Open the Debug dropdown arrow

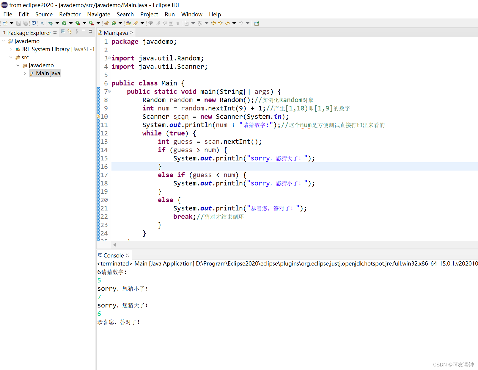pyautogui.click(x=57, y=23)
